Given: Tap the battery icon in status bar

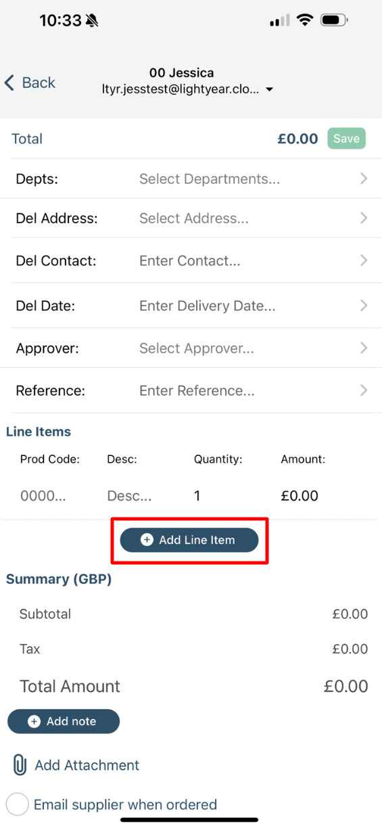Looking at the screenshot, I should (x=335, y=20).
